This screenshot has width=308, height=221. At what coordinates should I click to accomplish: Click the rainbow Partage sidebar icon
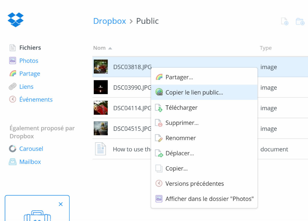(13, 73)
